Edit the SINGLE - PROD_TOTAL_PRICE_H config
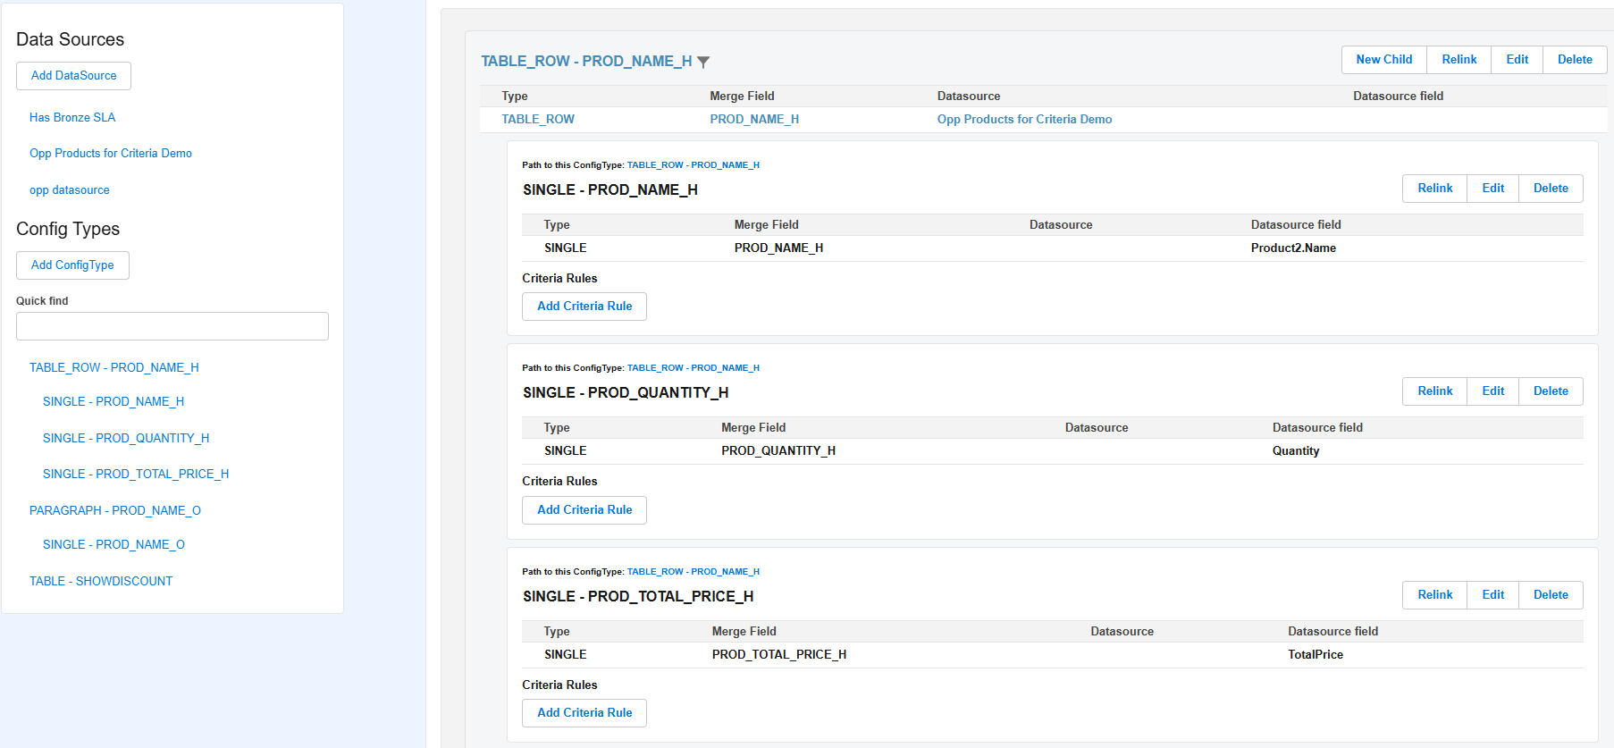The height and width of the screenshot is (748, 1614). 1493,595
